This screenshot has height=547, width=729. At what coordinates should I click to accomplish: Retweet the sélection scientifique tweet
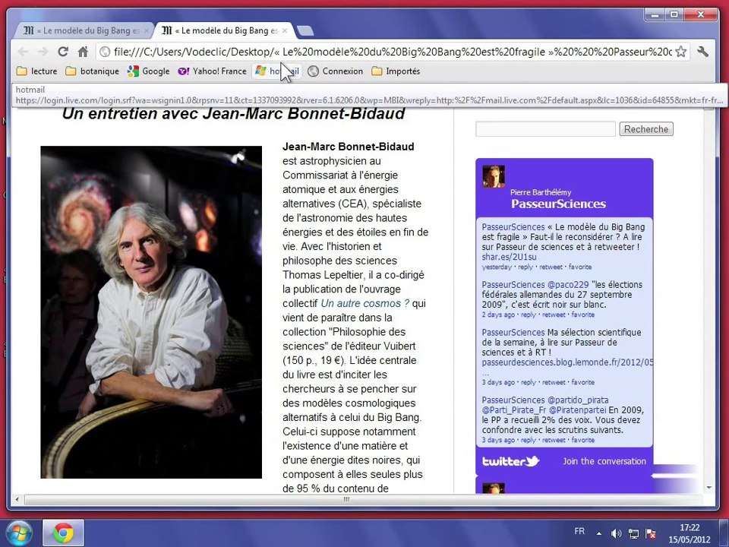click(x=554, y=382)
